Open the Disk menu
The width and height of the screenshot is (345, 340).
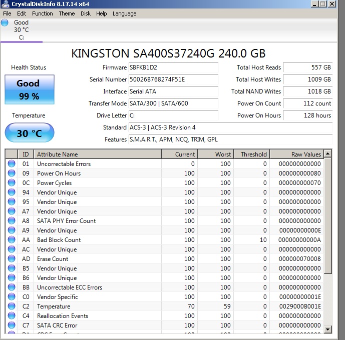[x=86, y=13]
